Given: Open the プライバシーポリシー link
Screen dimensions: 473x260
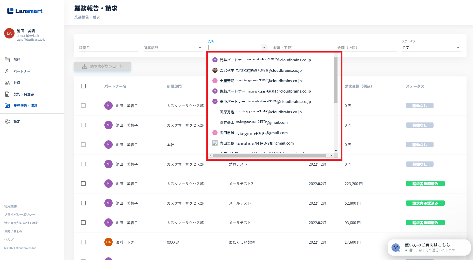Looking at the screenshot, I should (20, 215).
